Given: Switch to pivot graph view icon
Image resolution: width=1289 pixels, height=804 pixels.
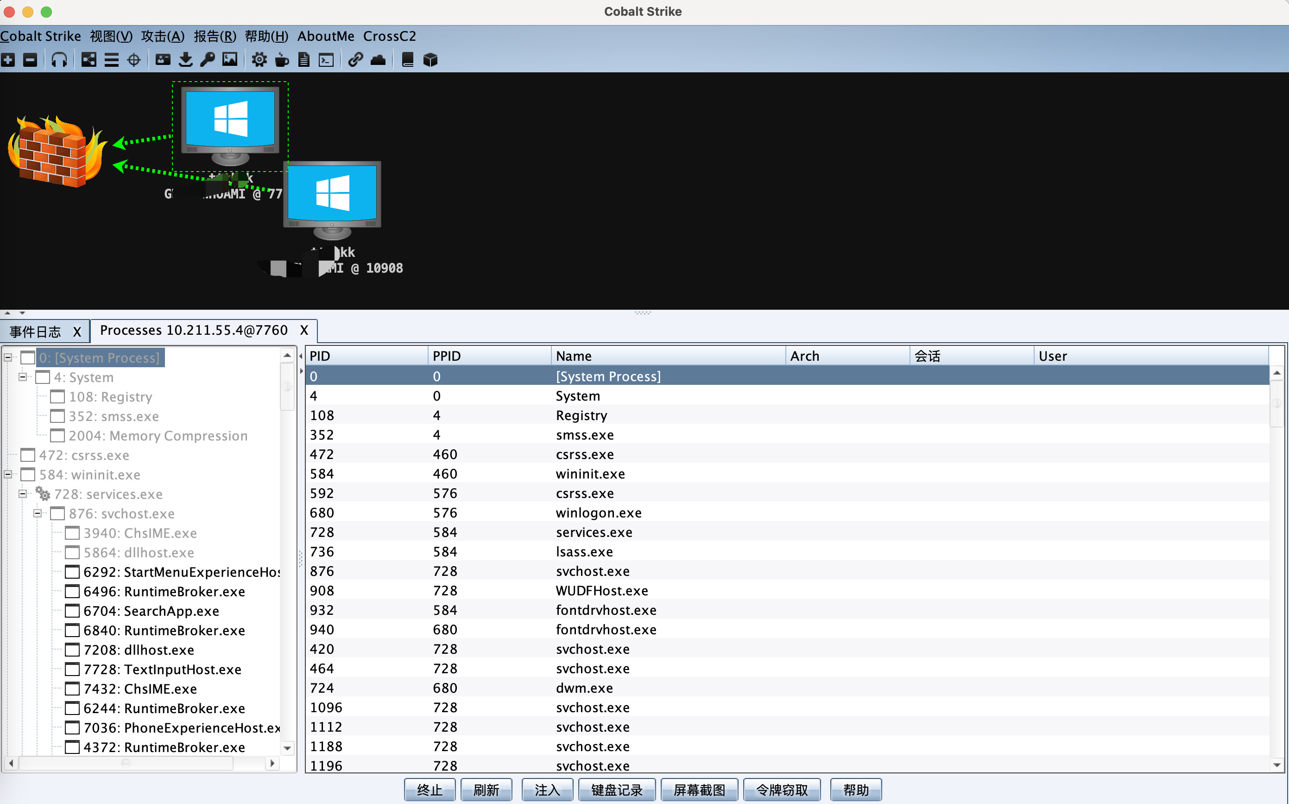Looking at the screenshot, I should coord(89,59).
